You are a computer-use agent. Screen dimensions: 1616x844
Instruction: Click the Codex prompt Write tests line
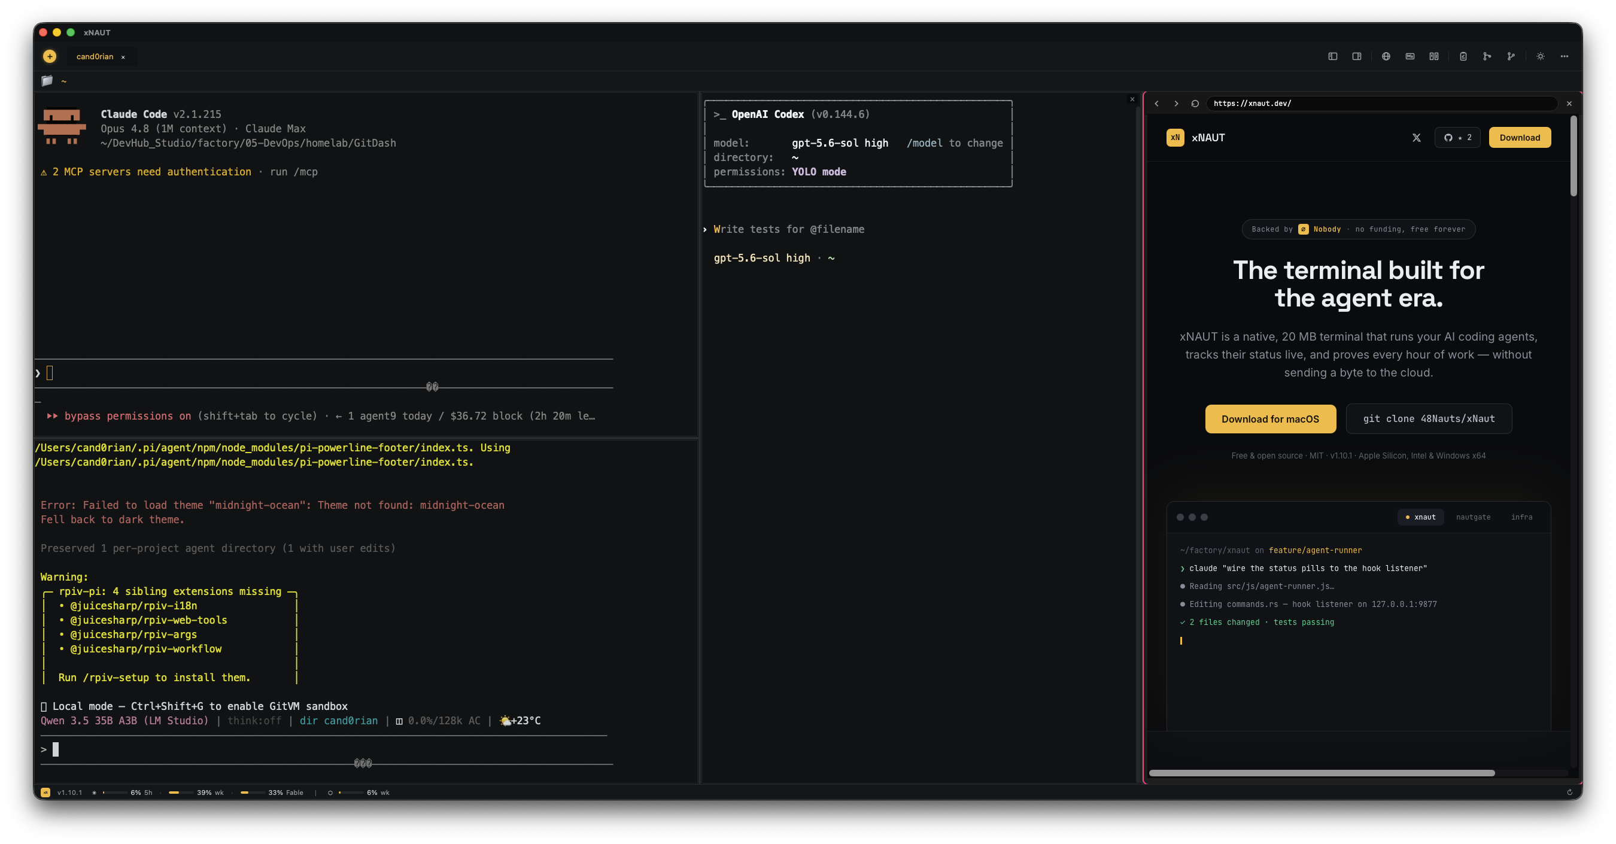(789, 230)
